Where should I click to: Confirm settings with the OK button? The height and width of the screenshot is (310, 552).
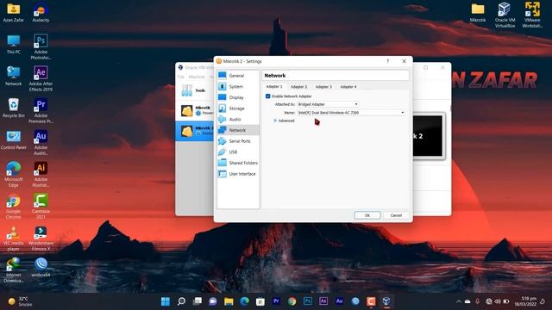point(367,215)
